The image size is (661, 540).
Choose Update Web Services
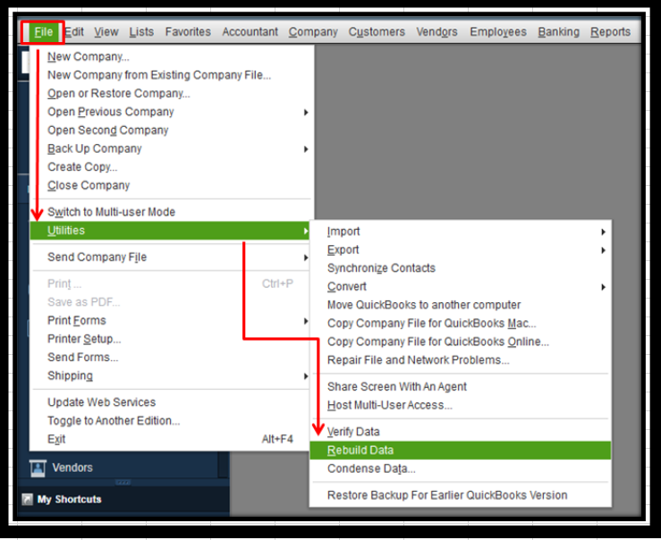tap(171, 402)
